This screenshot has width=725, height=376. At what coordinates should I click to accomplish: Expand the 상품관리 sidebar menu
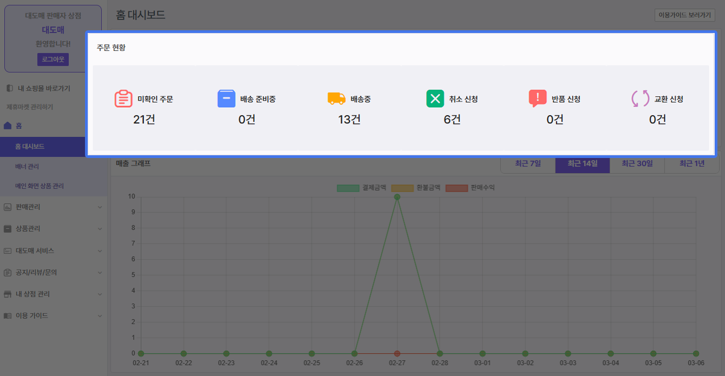click(53, 229)
